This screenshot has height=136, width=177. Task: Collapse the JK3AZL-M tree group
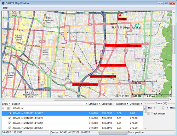3,109
